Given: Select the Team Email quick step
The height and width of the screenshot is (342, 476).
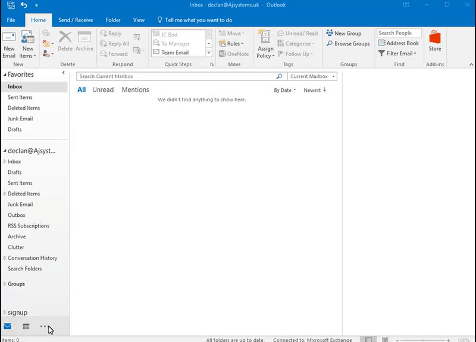Looking at the screenshot, I should [x=178, y=52].
